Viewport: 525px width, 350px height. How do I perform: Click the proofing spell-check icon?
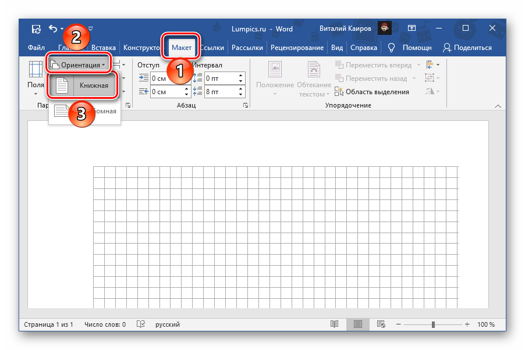click(141, 324)
